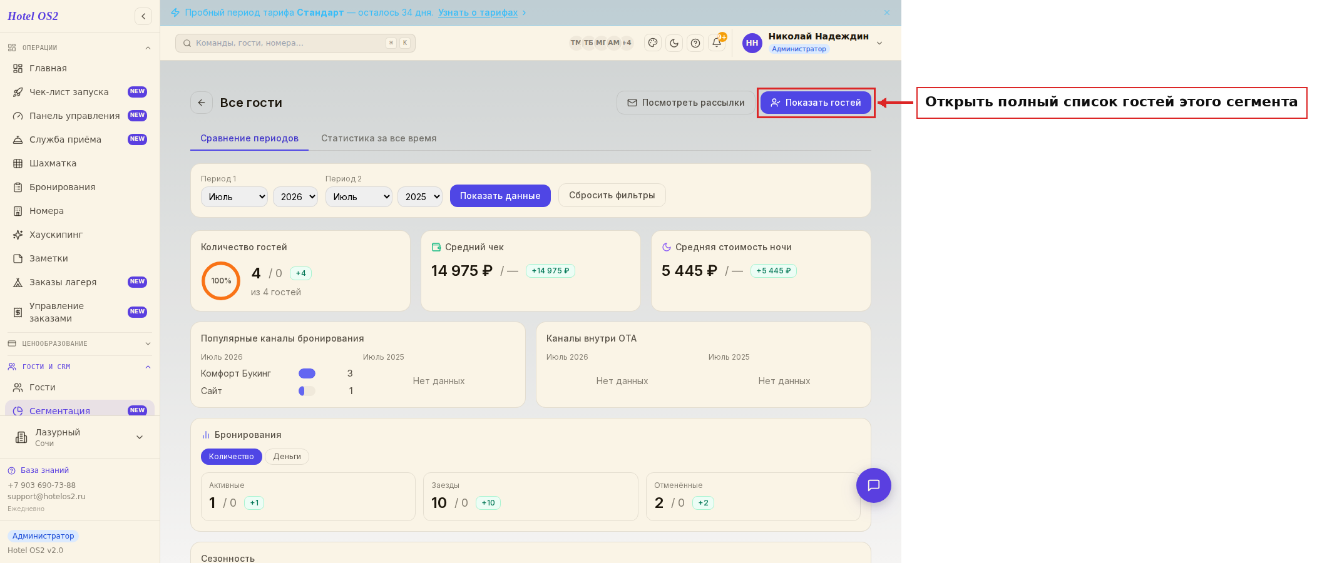Open Бронирования in the sidebar

(79, 187)
